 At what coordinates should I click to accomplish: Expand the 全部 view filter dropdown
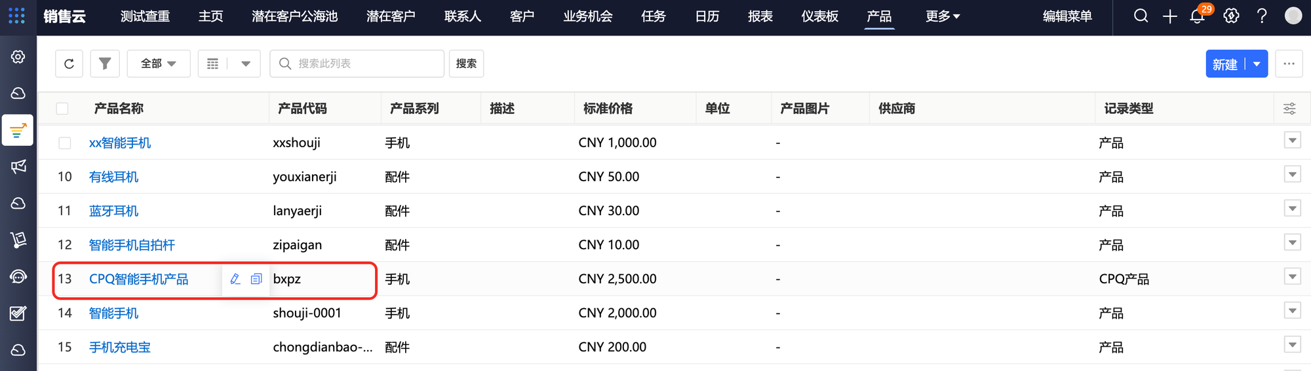point(159,63)
